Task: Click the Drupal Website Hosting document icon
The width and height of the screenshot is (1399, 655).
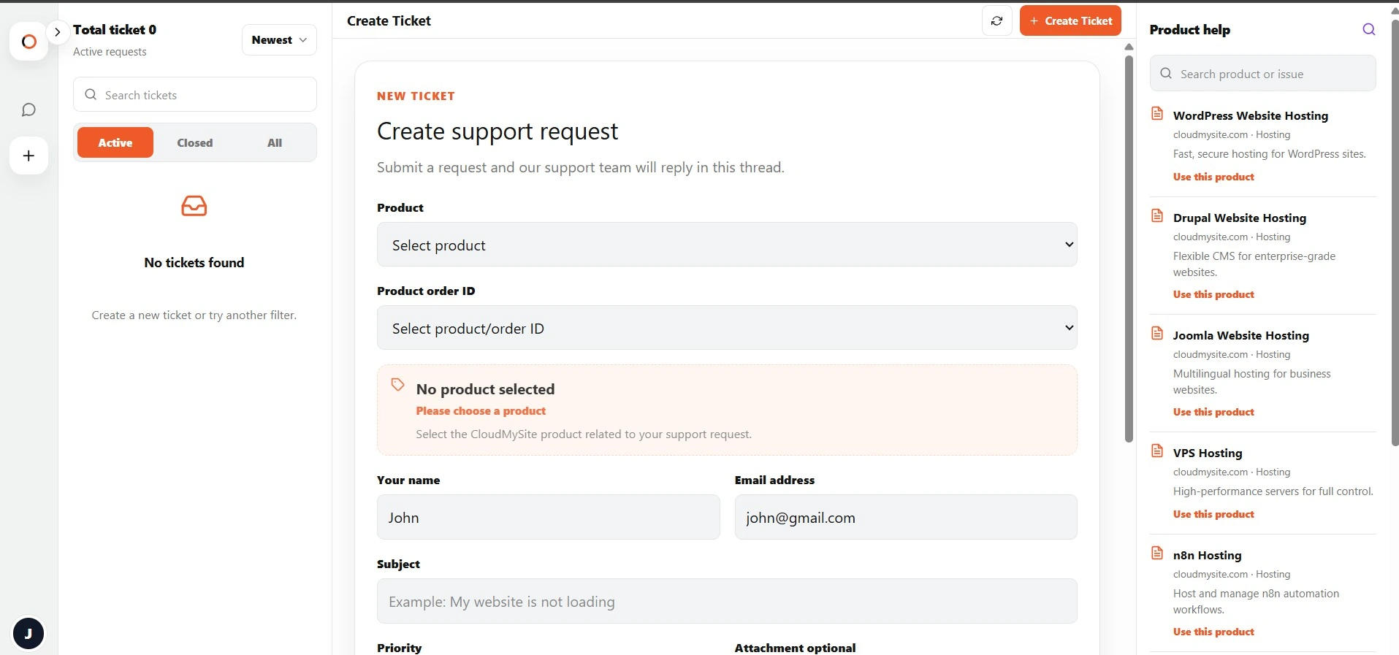Action: point(1157,215)
